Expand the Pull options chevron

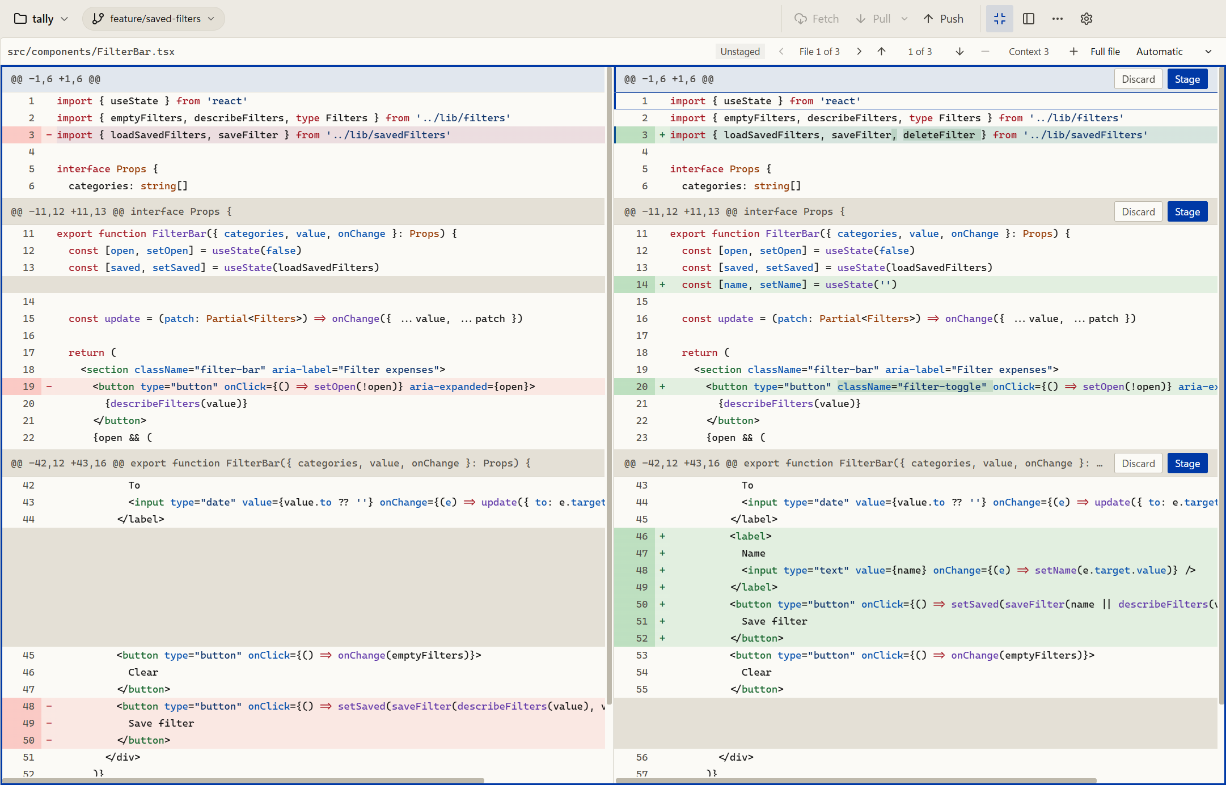pos(904,19)
